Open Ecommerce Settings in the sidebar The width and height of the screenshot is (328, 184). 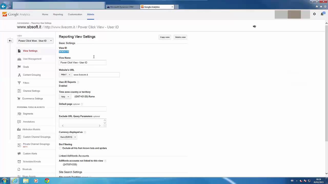[33, 99]
